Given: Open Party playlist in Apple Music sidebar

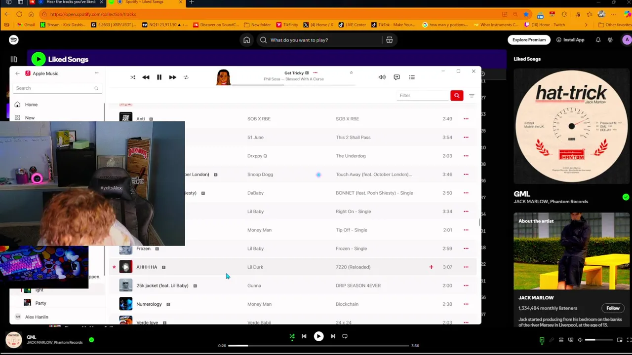Looking at the screenshot, I should click(40, 303).
